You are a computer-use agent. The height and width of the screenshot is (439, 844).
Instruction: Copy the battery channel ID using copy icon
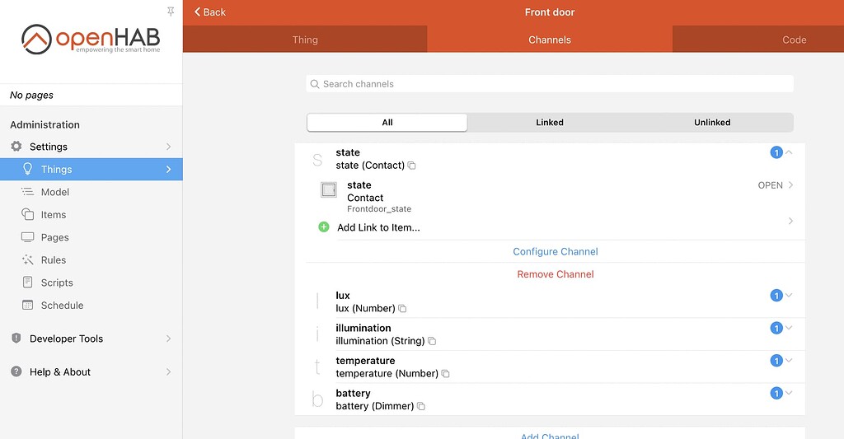[x=421, y=407]
